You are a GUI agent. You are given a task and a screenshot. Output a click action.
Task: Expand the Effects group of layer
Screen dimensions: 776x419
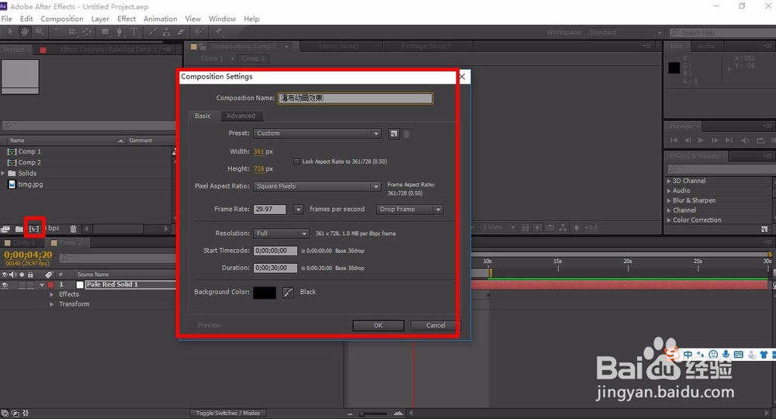[x=51, y=294]
